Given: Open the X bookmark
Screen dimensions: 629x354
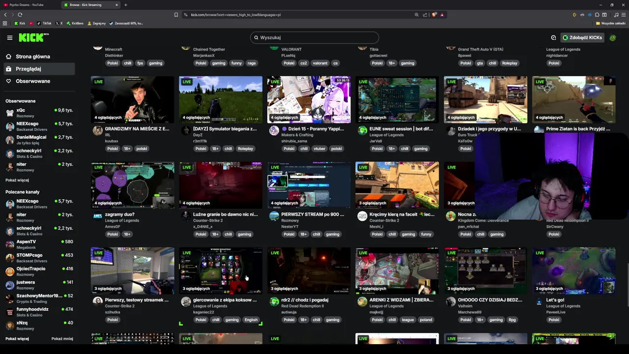Looking at the screenshot, I should pos(59,23).
